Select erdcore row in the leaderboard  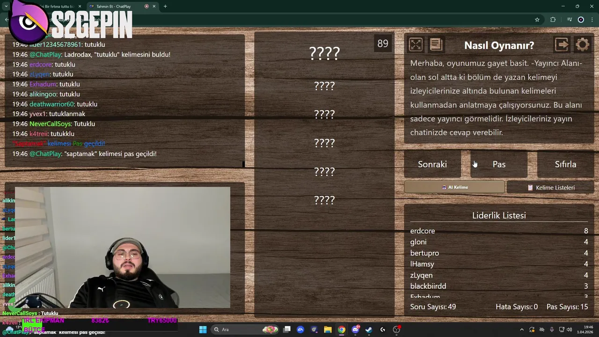tap(499, 231)
